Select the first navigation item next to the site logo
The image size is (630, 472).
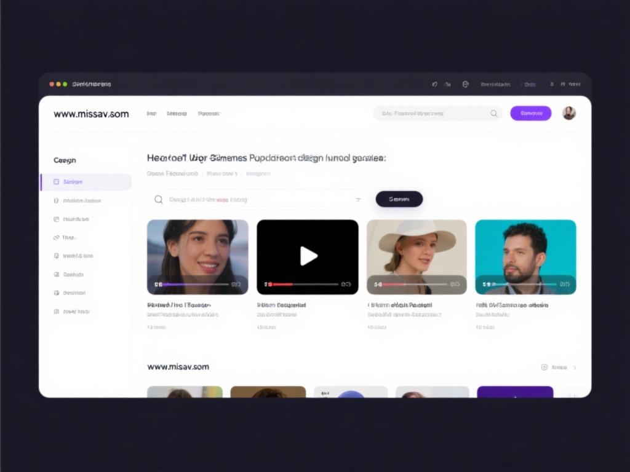(x=151, y=114)
